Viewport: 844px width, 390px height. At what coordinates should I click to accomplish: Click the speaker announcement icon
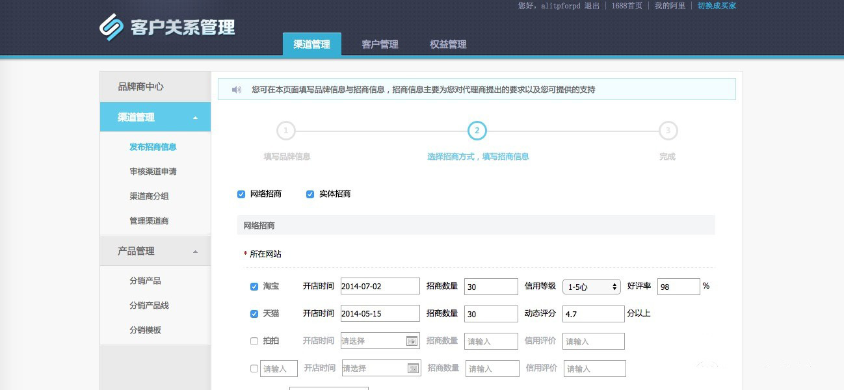237,90
